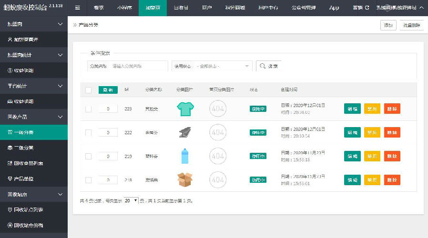Click the grid icon beside 回收商品列表
428x238 pixels.
click(10, 163)
